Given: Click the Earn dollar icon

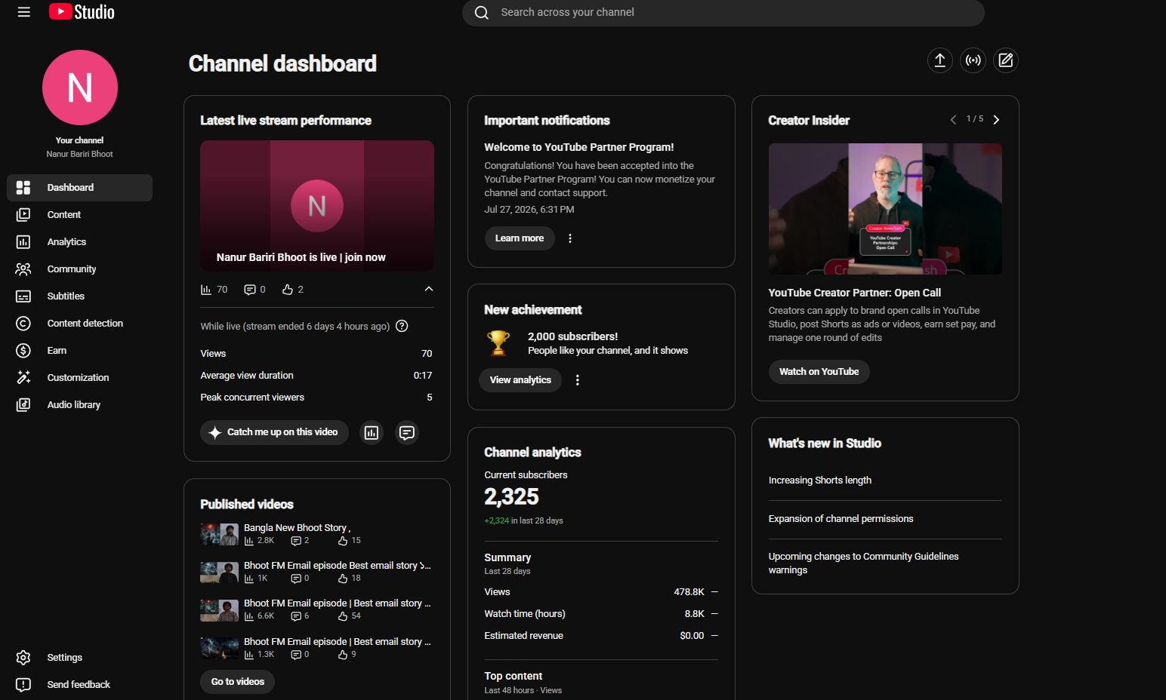Looking at the screenshot, I should coord(23,351).
